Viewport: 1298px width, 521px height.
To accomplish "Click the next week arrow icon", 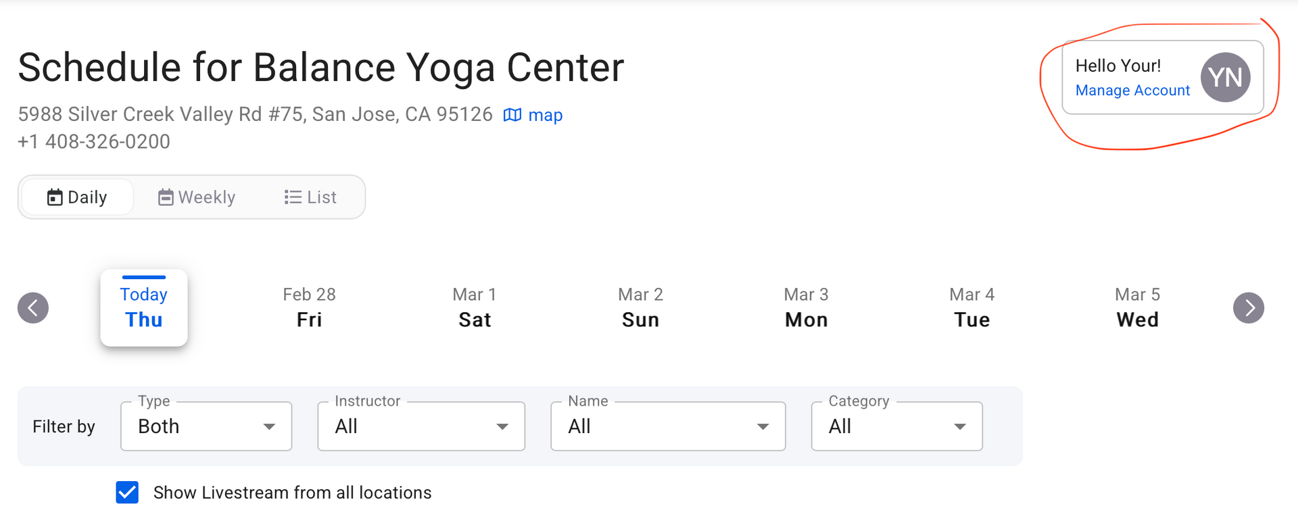I will pos(1249,308).
